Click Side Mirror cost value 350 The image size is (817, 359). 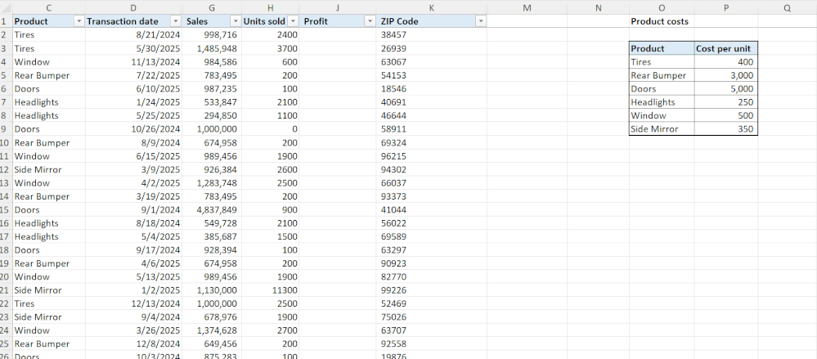(726, 129)
